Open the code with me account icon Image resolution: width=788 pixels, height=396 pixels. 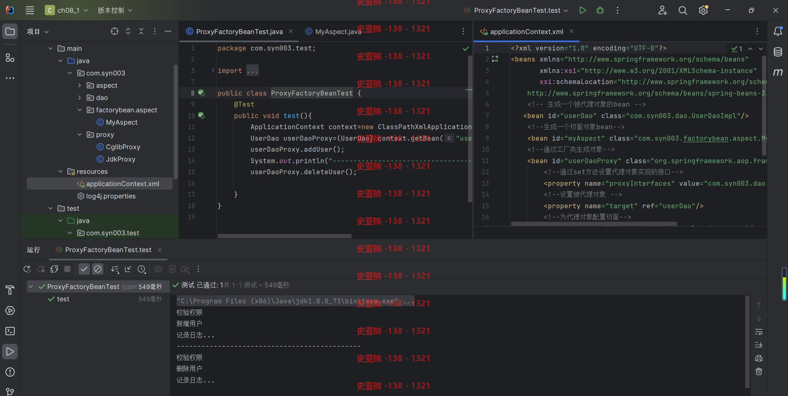pyautogui.click(x=662, y=10)
